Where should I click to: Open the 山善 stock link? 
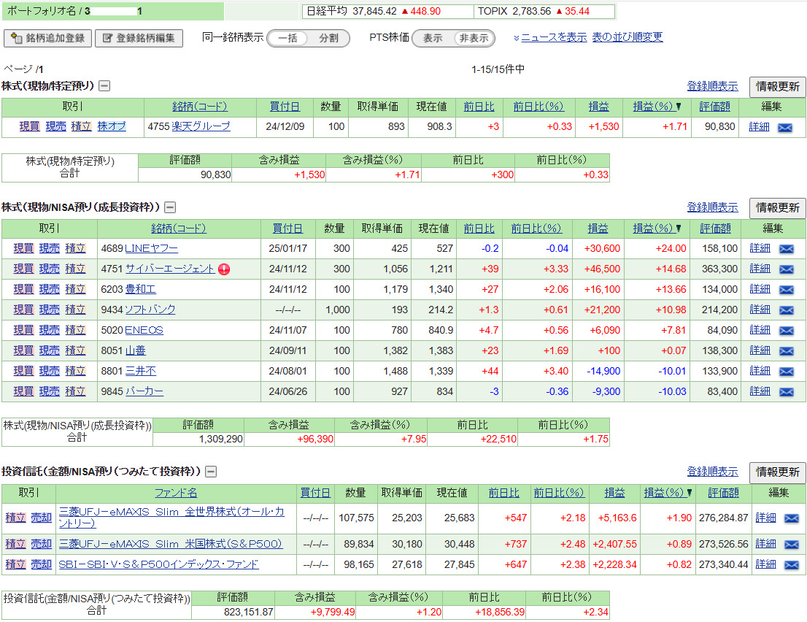click(x=136, y=350)
